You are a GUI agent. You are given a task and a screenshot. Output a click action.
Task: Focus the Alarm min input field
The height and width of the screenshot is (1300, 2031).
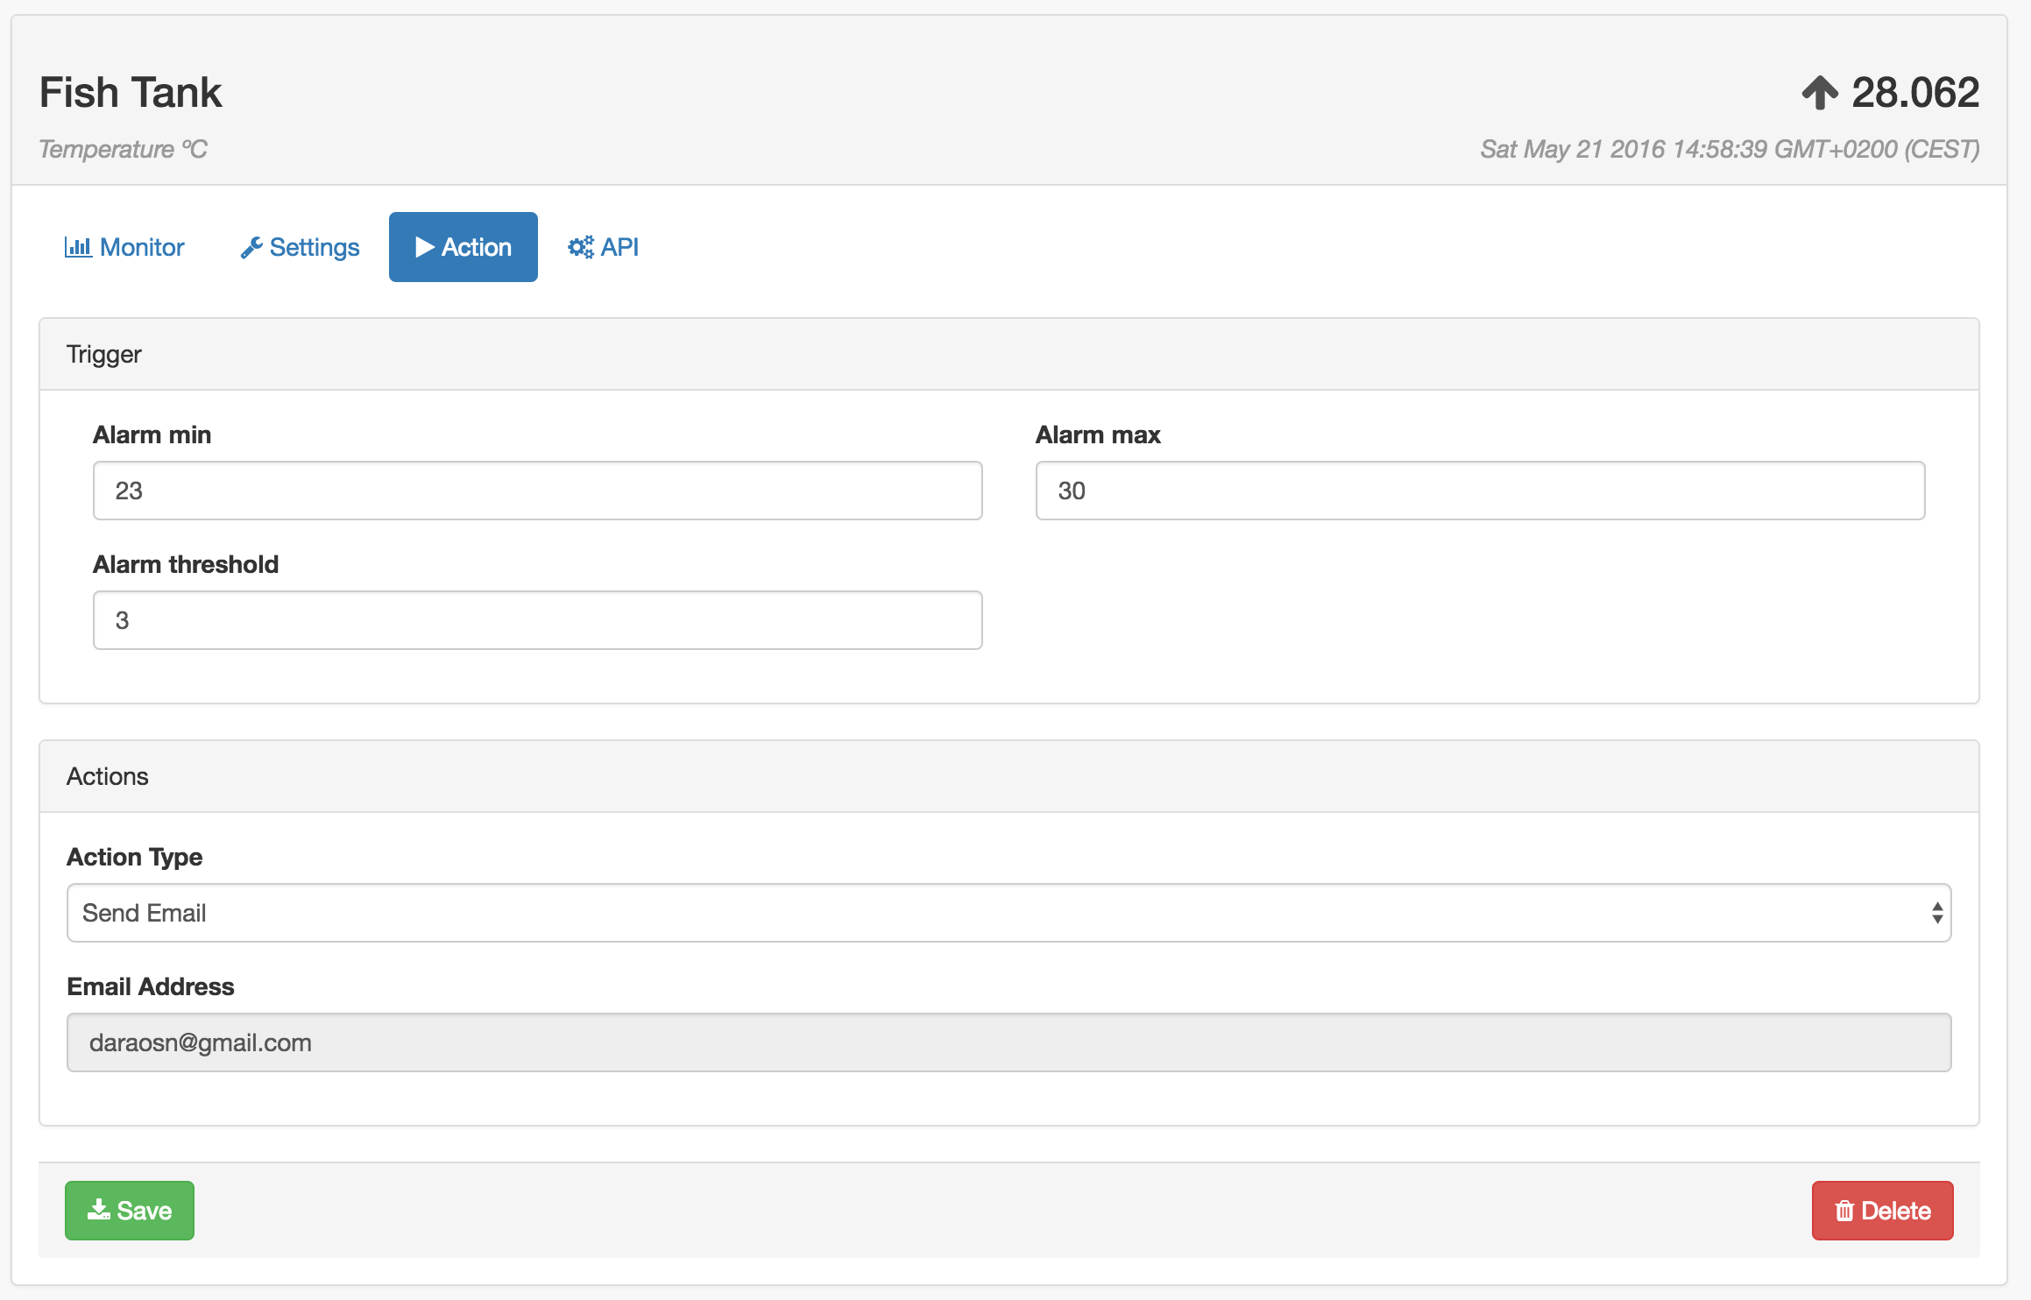[x=537, y=491]
